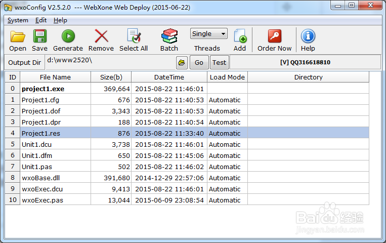This screenshot has width=386, height=243.
Task: Click the Output Dir path field
Action: [x=110, y=62]
